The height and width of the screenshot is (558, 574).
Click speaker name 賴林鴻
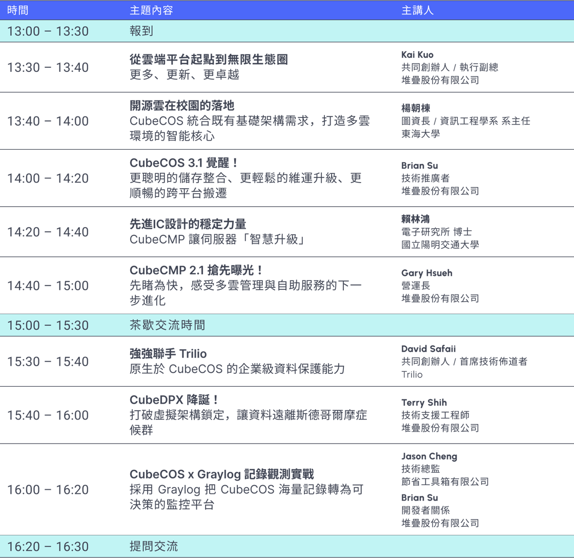pos(416,219)
